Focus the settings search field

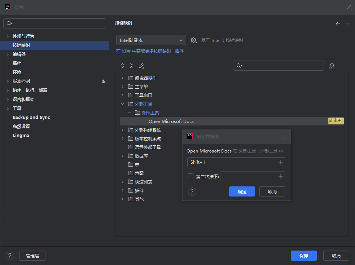pos(54,23)
